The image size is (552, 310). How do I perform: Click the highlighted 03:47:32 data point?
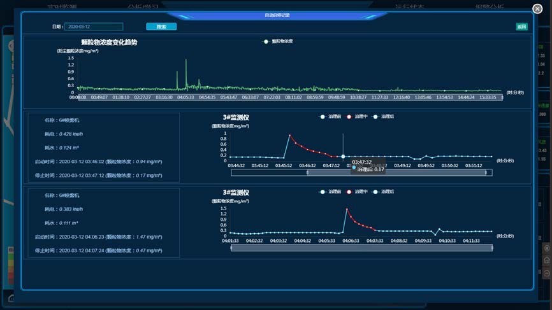point(343,156)
